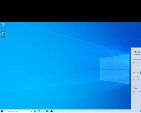This screenshot has height=113, width=141.
Task: Open the Microsoft Edge desktop shortcut
Action: click(x=3, y=34)
